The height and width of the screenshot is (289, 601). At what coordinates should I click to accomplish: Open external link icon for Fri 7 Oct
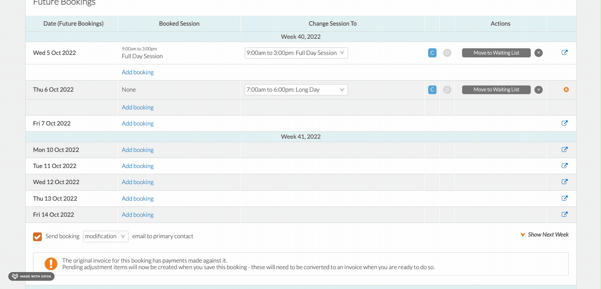tap(565, 123)
